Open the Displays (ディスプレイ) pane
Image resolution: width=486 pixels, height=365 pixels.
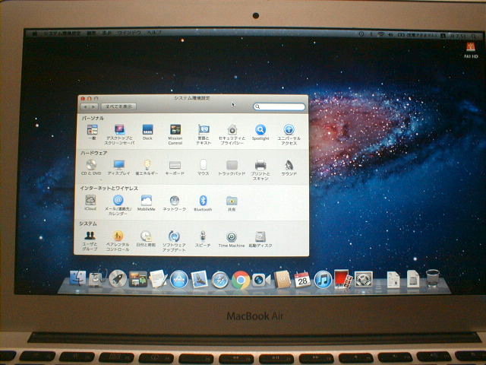coord(119,167)
